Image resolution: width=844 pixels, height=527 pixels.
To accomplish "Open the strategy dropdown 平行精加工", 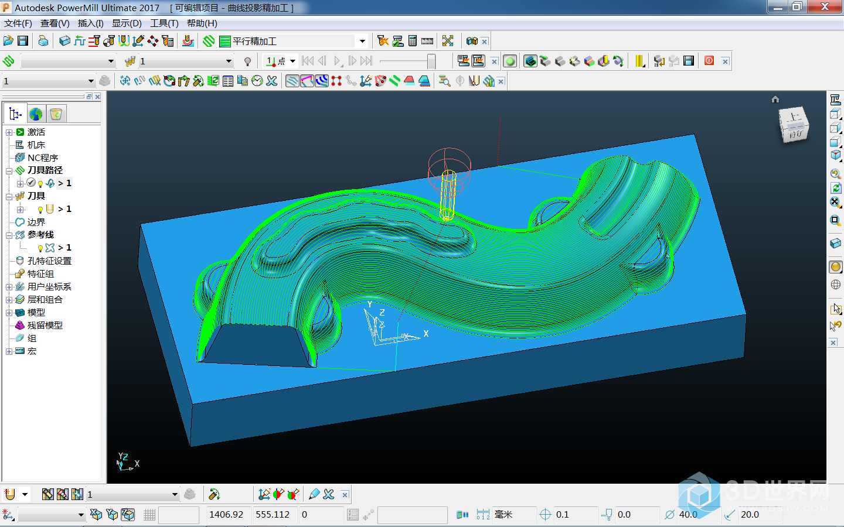I will (x=362, y=41).
